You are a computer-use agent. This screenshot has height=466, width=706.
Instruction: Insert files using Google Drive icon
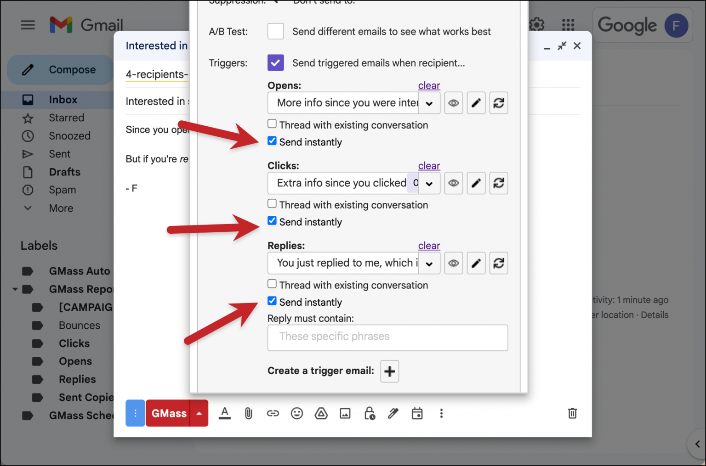coord(321,413)
